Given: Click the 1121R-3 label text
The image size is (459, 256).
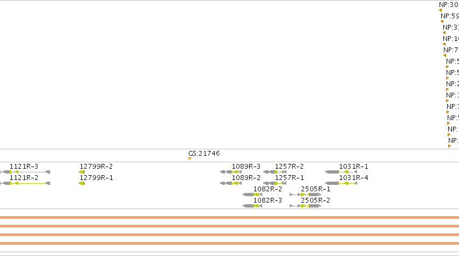Looking at the screenshot, I should coord(24,167).
